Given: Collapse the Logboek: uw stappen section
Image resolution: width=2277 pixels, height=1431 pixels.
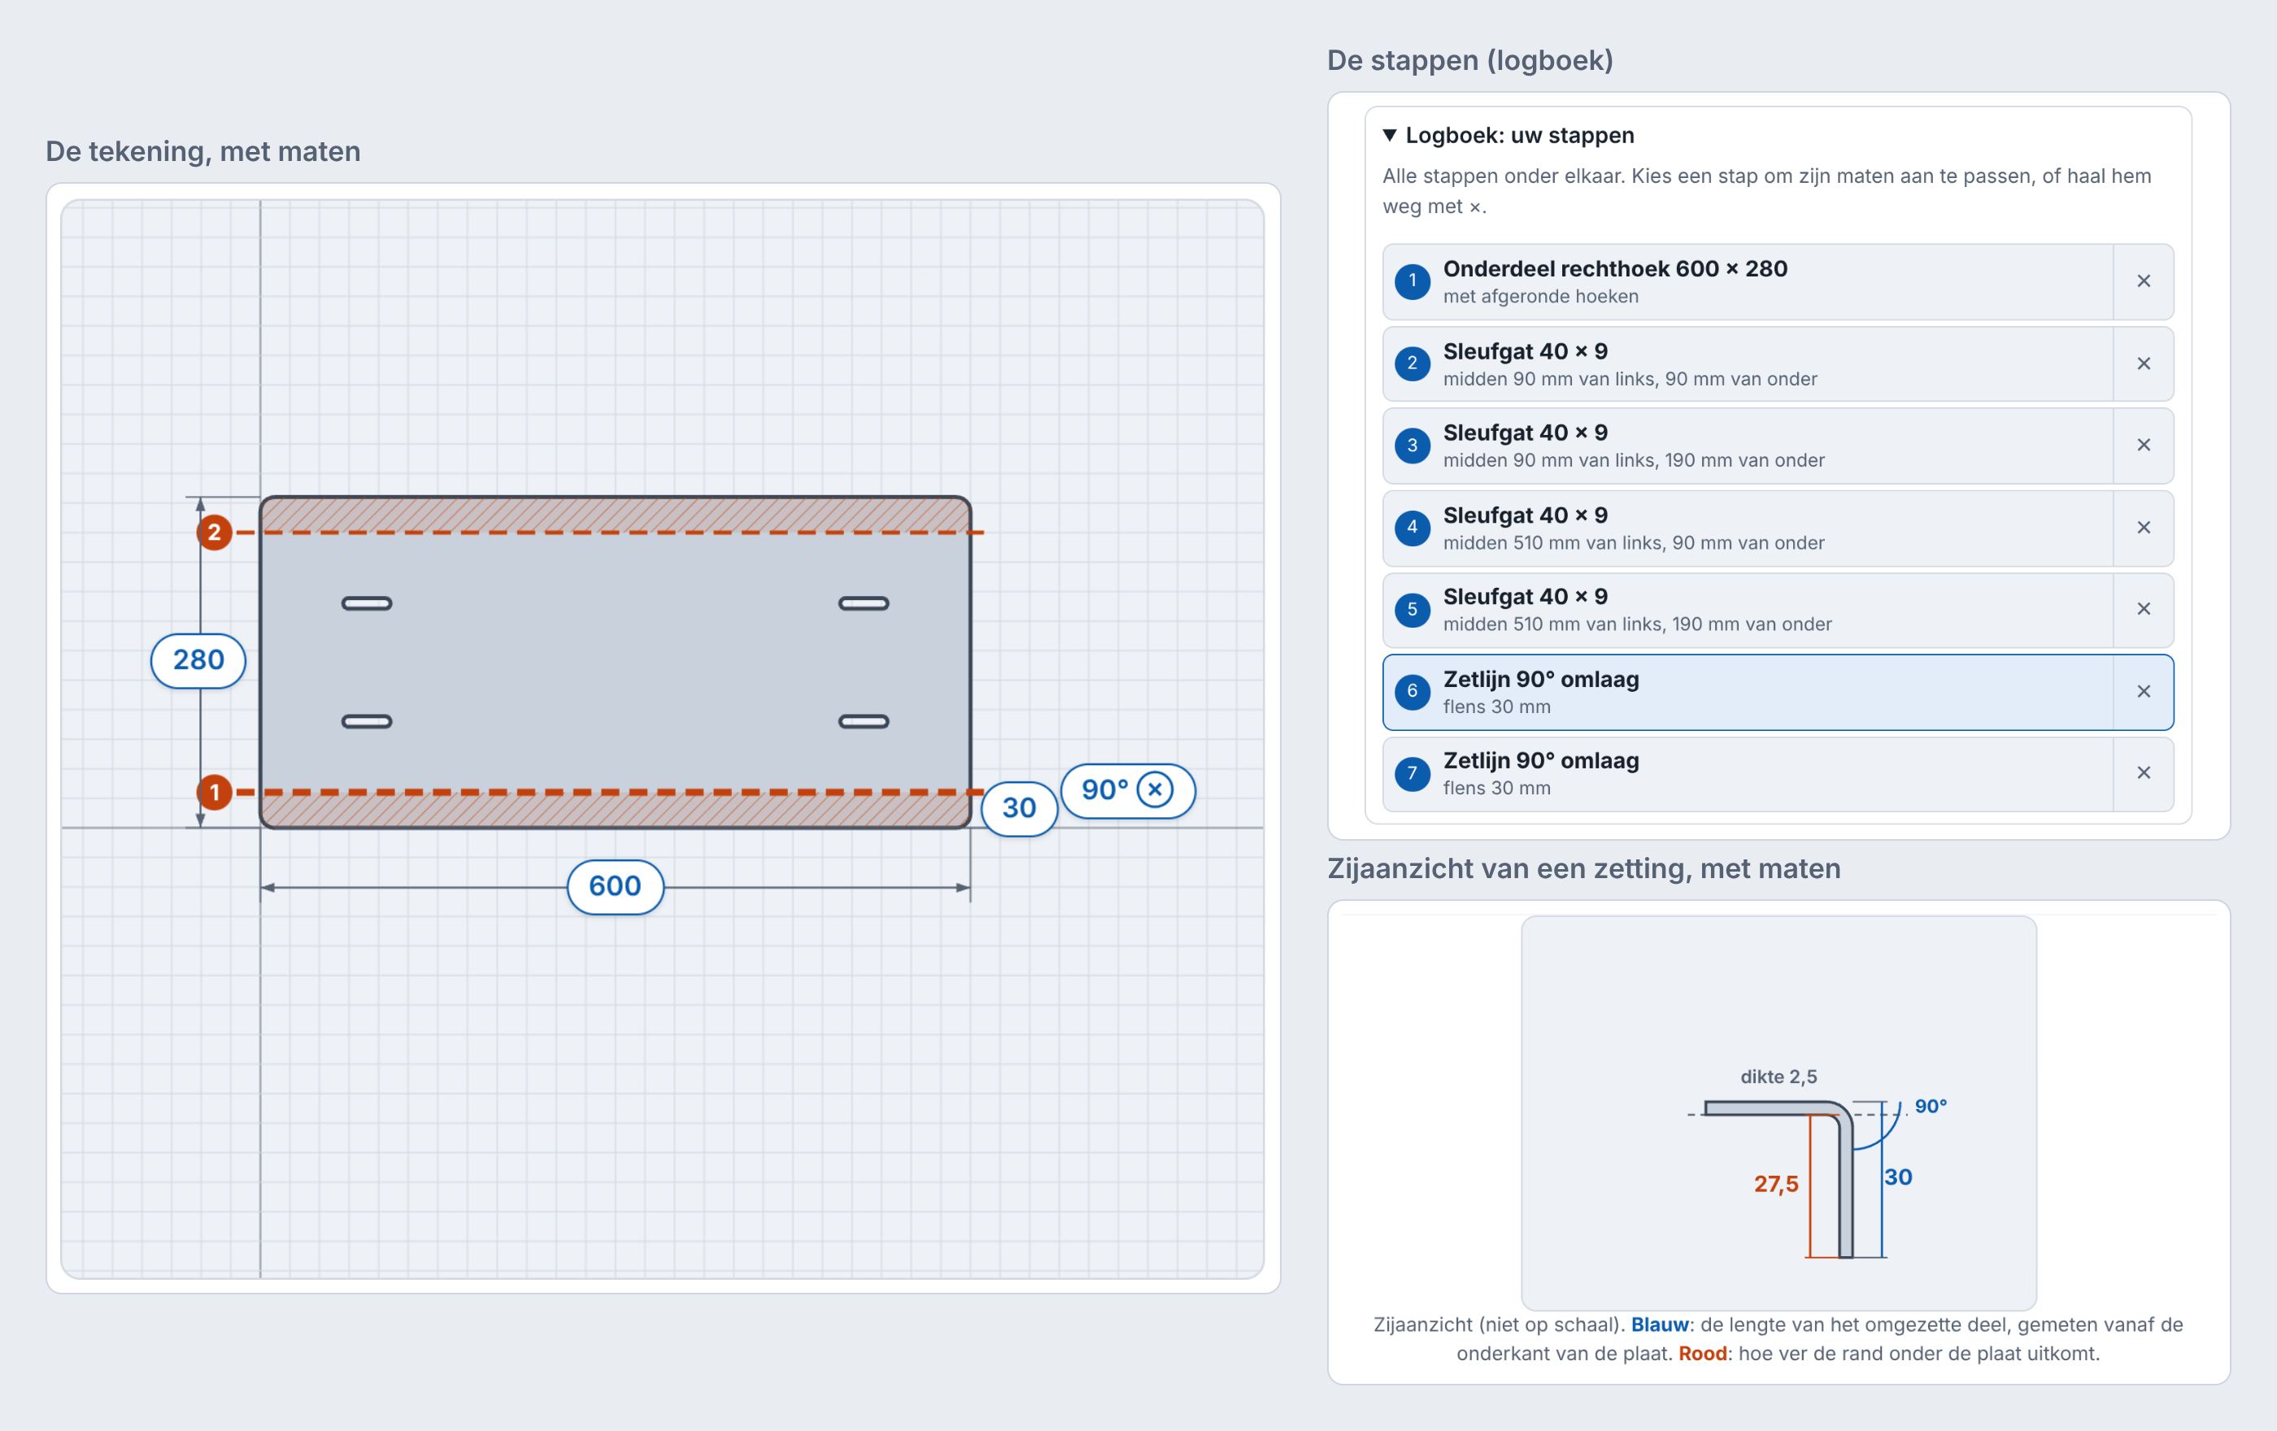Looking at the screenshot, I should (1509, 135).
